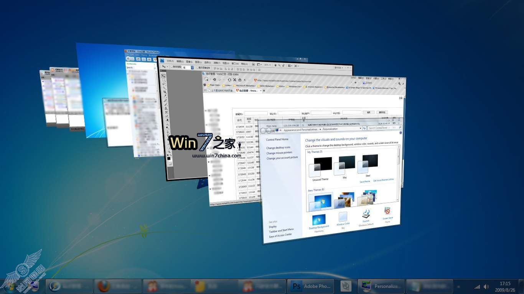Click the Change mouse pointers link
The image size is (524, 294).
click(x=279, y=153)
